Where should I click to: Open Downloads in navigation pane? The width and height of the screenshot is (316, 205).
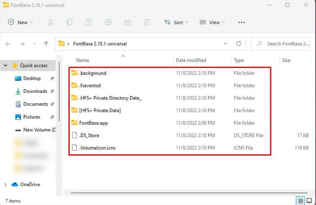(x=35, y=91)
